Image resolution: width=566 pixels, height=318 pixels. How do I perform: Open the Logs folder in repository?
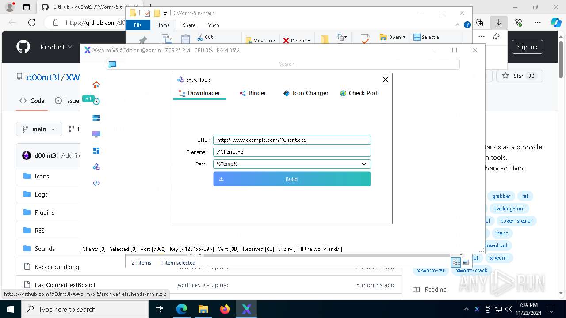coord(41,194)
